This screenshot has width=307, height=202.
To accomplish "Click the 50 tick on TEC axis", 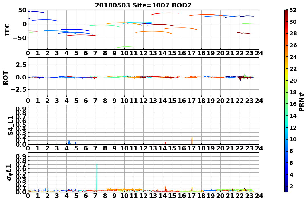I will click(x=22, y=10).
